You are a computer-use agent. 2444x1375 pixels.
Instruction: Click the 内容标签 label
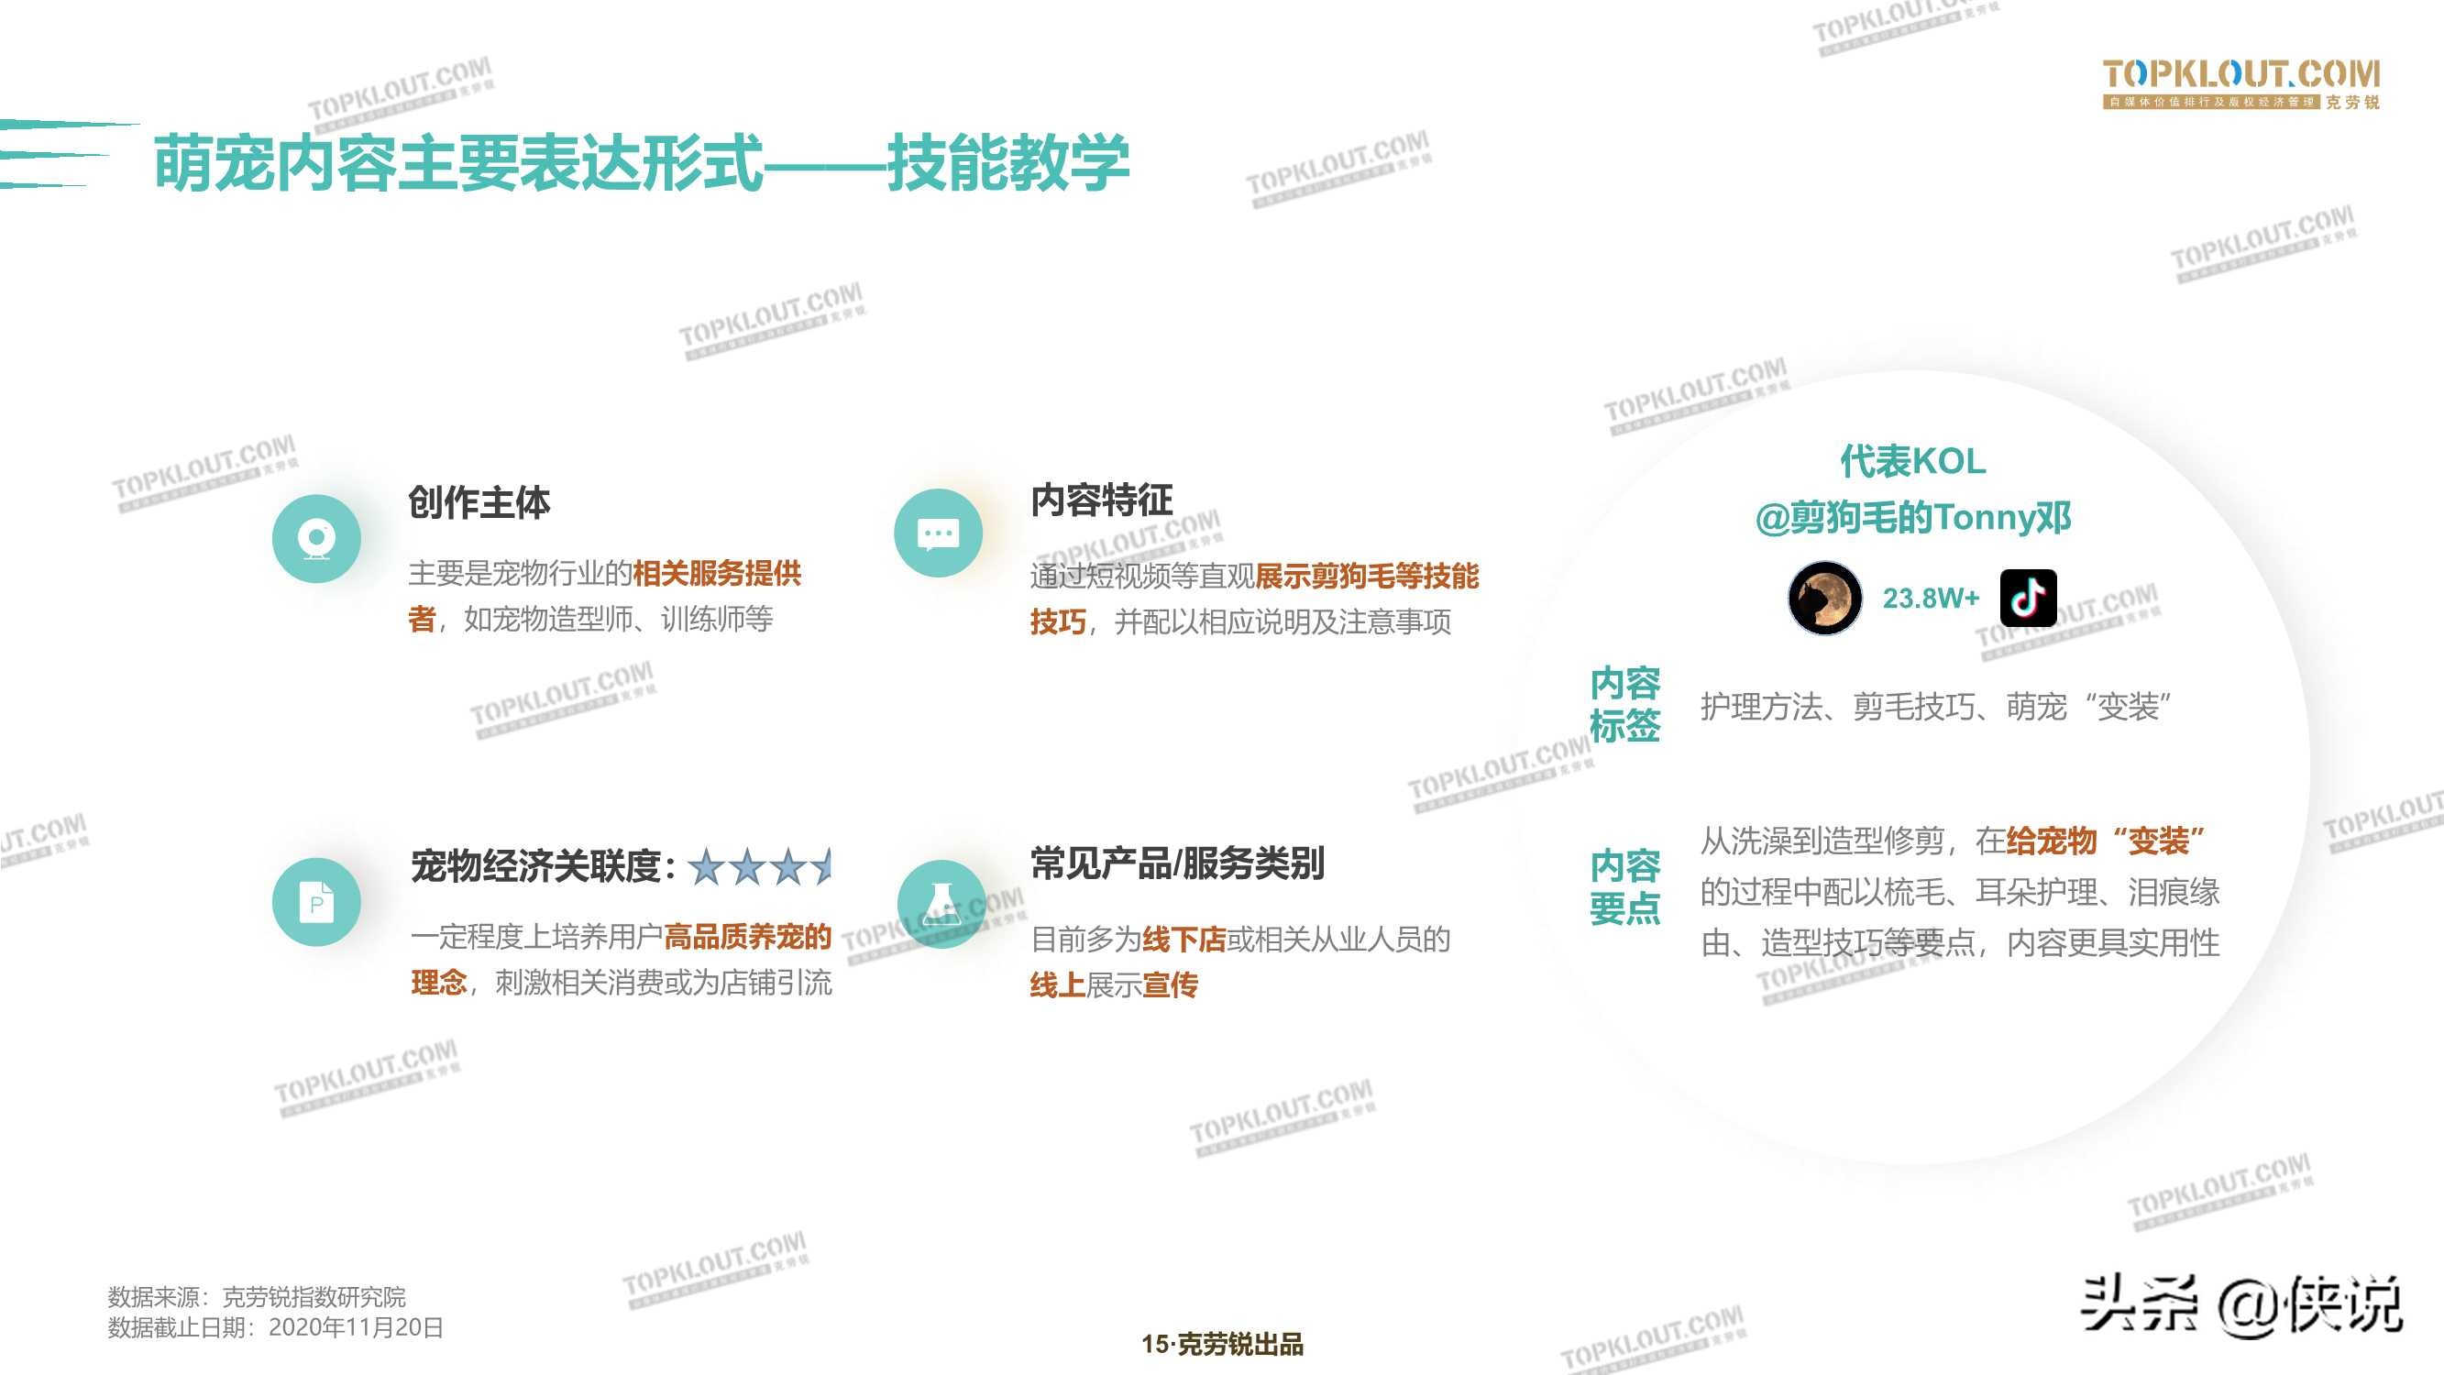point(1624,704)
